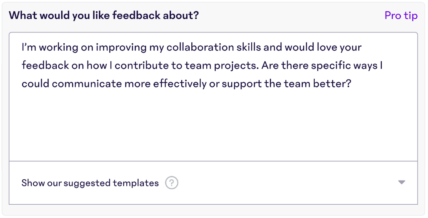Click the blank area below the typed feedback text

click(x=213, y=125)
